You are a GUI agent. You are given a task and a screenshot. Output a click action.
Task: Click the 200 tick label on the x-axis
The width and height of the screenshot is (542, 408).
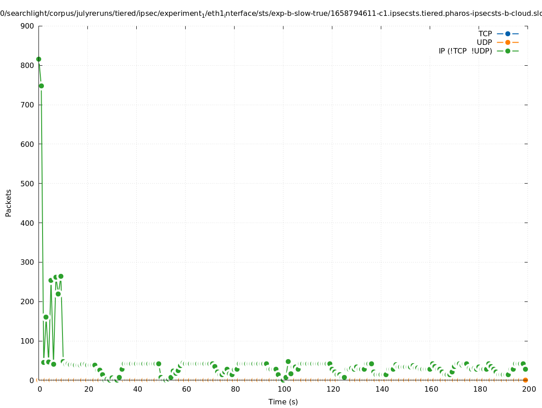528,389
